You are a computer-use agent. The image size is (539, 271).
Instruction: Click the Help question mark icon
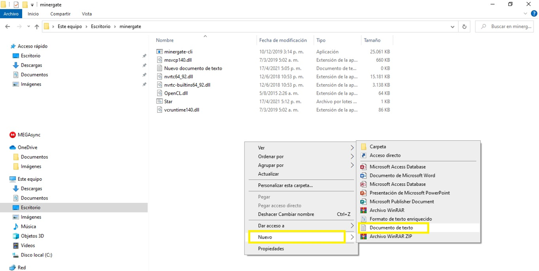(x=533, y=14)
